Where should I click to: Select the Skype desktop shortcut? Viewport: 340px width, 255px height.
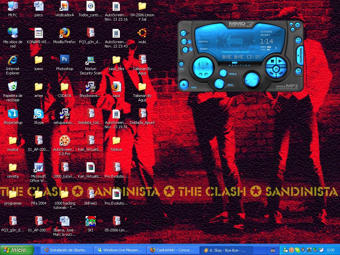39,117
